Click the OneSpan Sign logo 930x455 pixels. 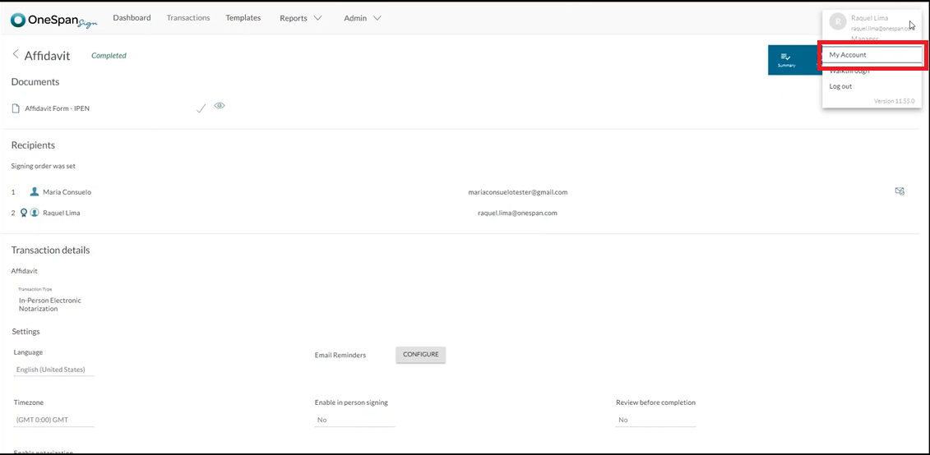[54, 20]
